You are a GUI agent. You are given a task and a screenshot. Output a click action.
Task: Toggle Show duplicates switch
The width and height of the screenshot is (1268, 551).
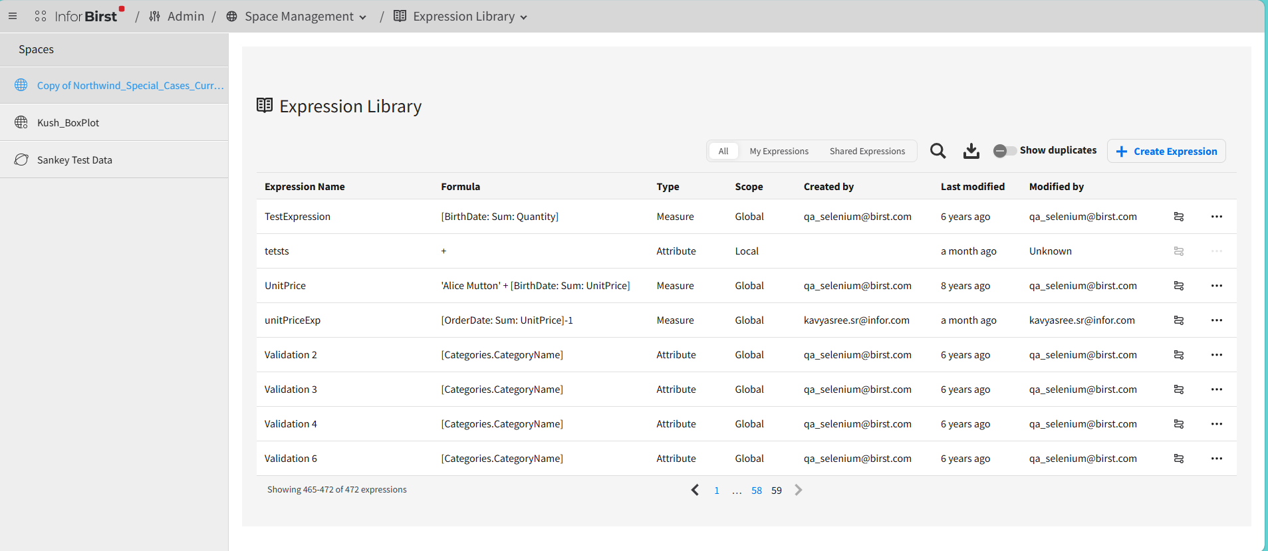click(1005, 151)
